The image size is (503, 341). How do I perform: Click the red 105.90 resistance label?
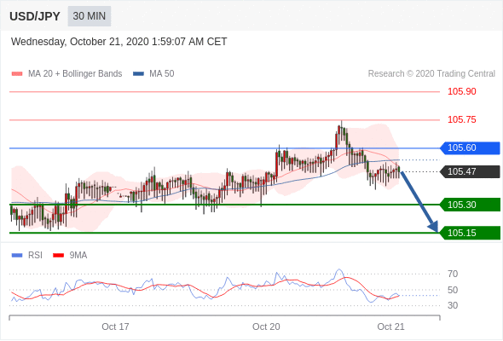(x=462, y=91)
